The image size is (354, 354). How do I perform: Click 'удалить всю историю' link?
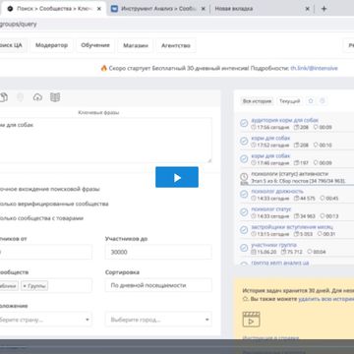pyautogui.click(x=326, y=299)
